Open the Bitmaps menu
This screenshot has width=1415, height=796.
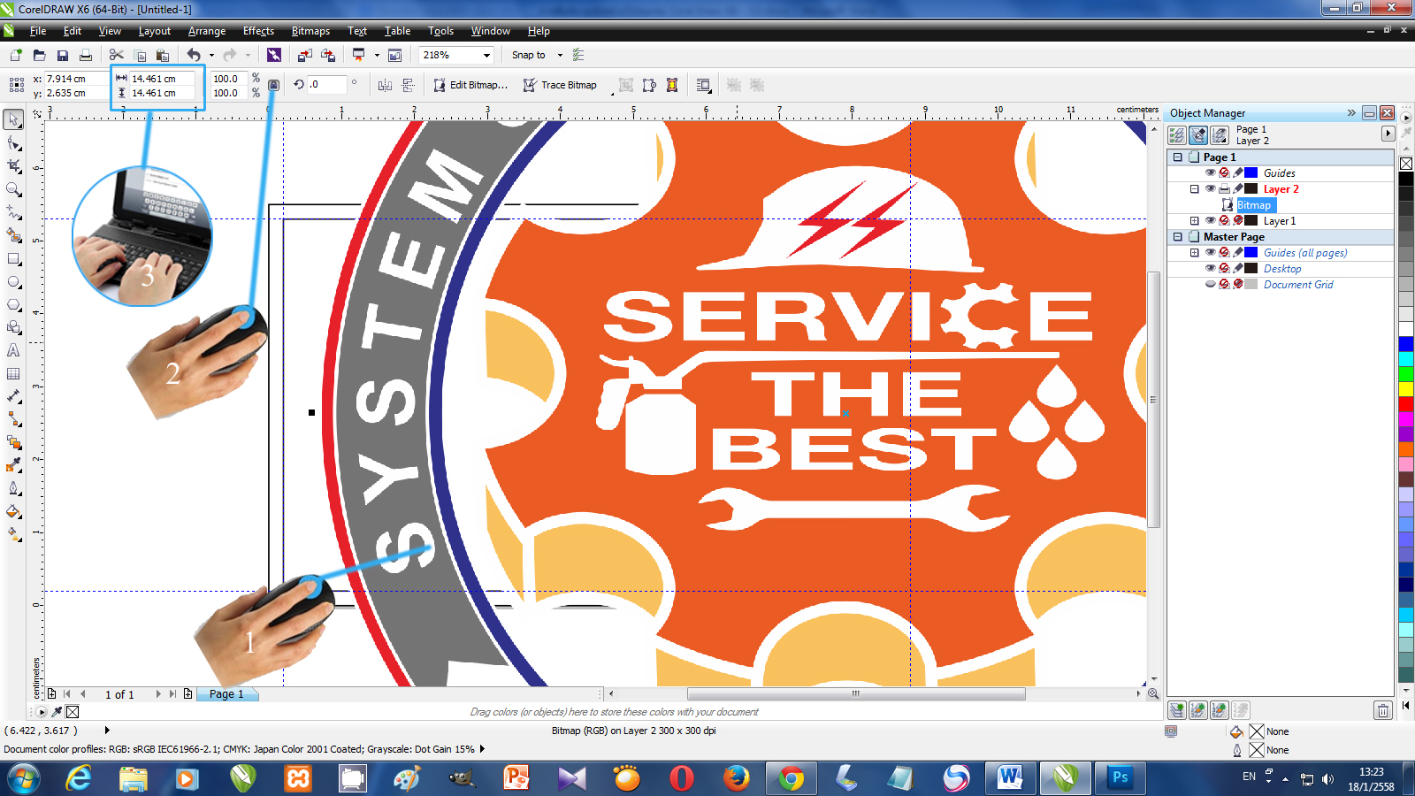click(x=310, y=31)
